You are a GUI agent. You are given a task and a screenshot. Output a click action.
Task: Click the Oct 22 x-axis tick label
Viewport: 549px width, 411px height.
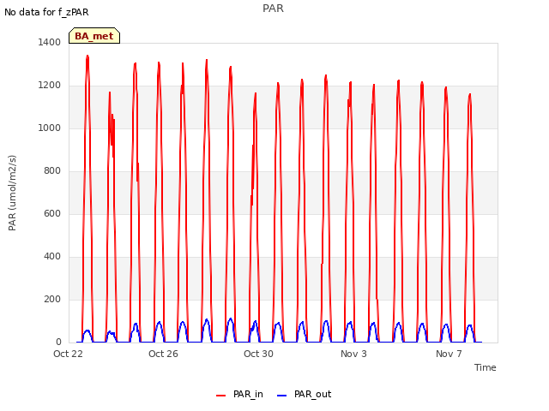[68, 354]
